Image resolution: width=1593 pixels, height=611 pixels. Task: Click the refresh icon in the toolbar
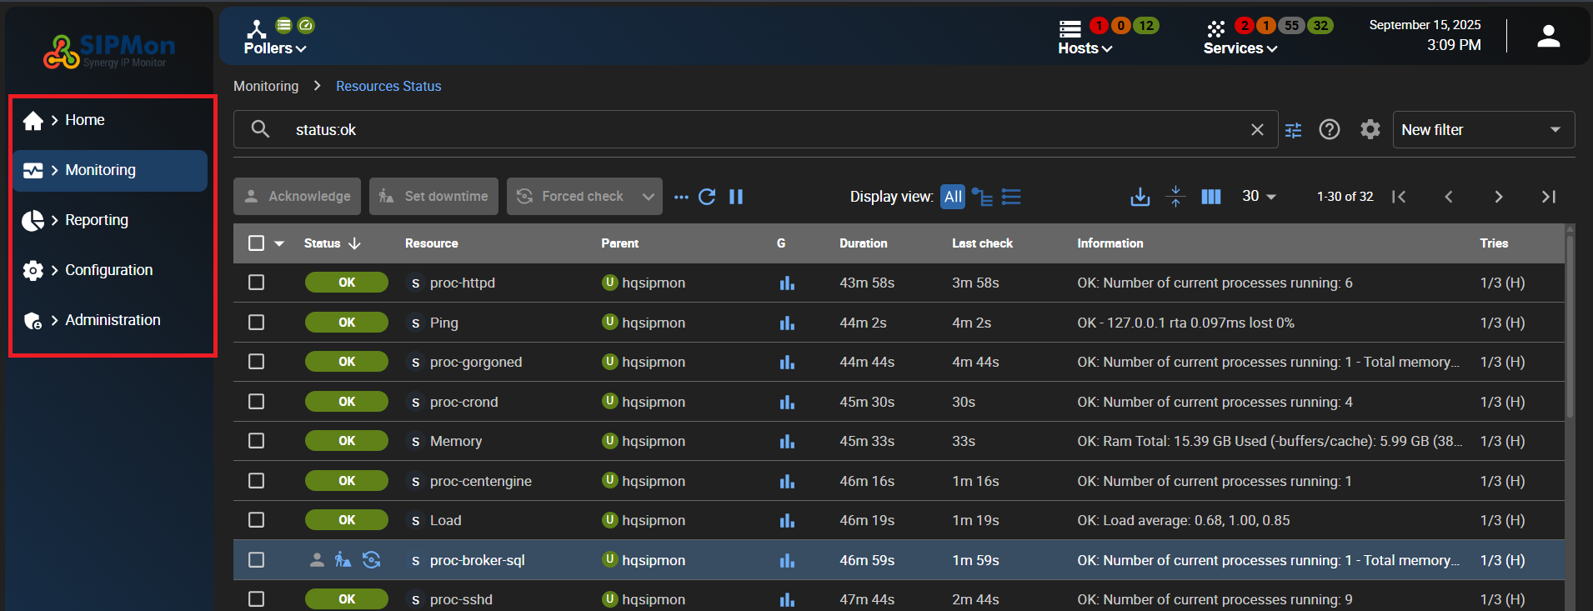707,197
